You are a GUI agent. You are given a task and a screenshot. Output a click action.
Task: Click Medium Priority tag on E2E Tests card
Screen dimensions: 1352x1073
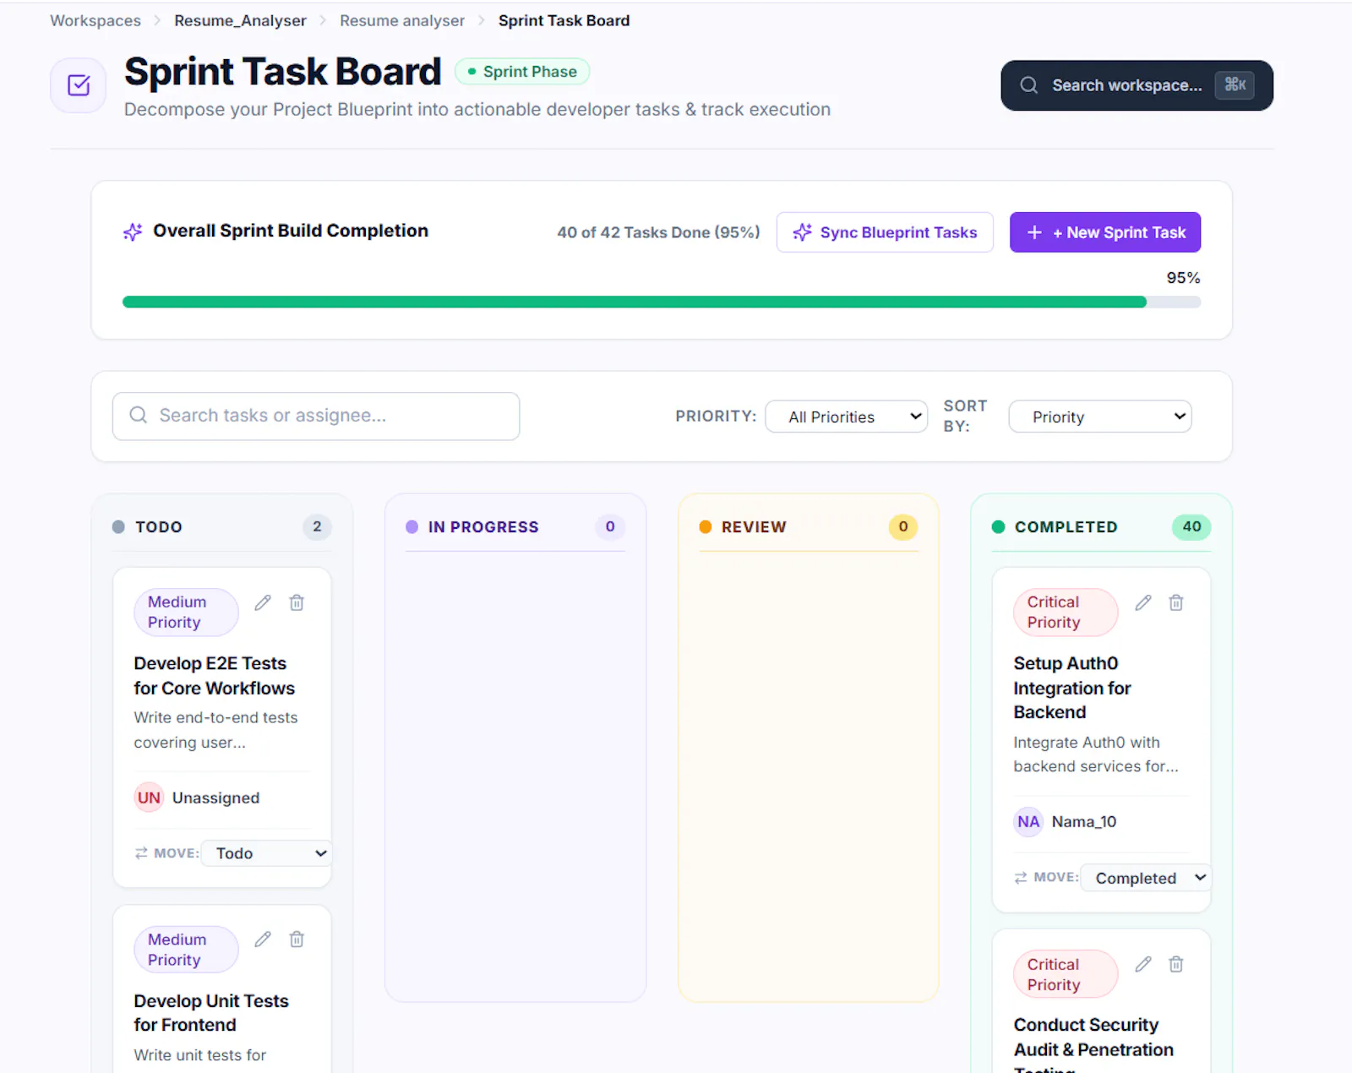(x=186, y=612)
